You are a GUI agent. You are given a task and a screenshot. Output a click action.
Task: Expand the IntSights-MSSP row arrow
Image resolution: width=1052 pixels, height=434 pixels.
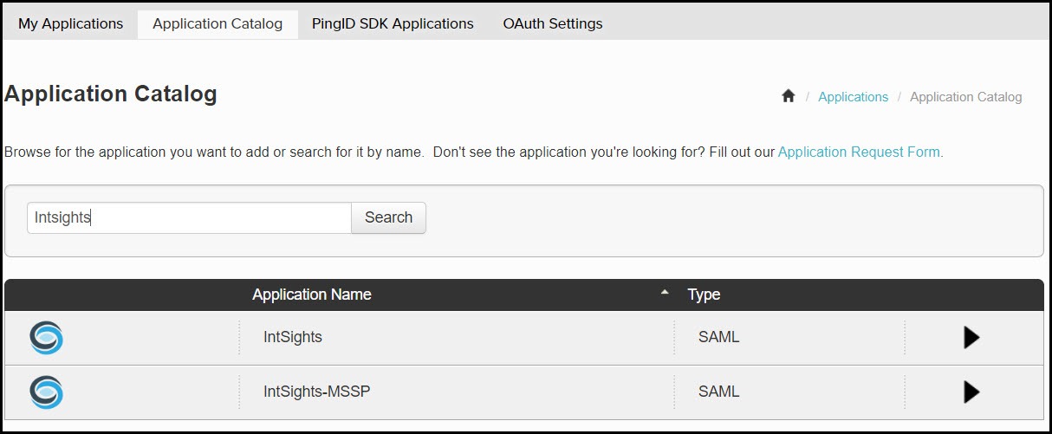coord(971,392)
